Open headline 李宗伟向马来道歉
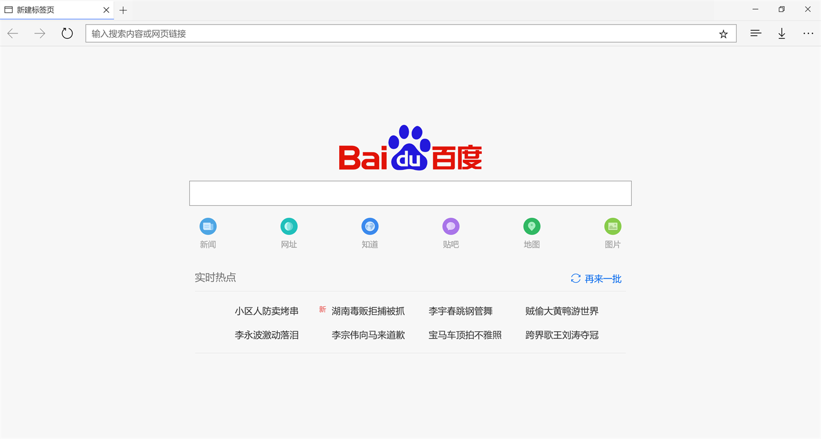Viewport: 821px width, 439px height. pos(368,335)
